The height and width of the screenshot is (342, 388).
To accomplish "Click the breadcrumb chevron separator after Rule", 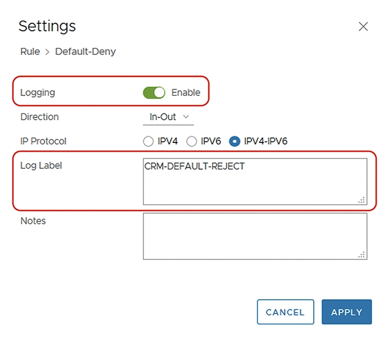I will coord(47,52).
